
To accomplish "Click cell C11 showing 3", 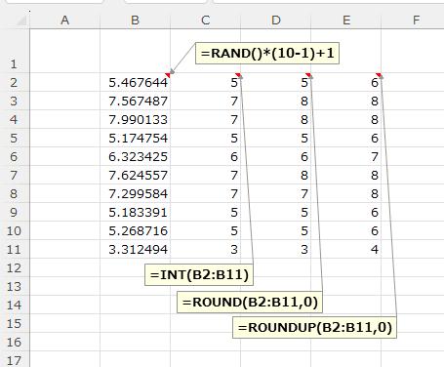I will pos(205,249).
